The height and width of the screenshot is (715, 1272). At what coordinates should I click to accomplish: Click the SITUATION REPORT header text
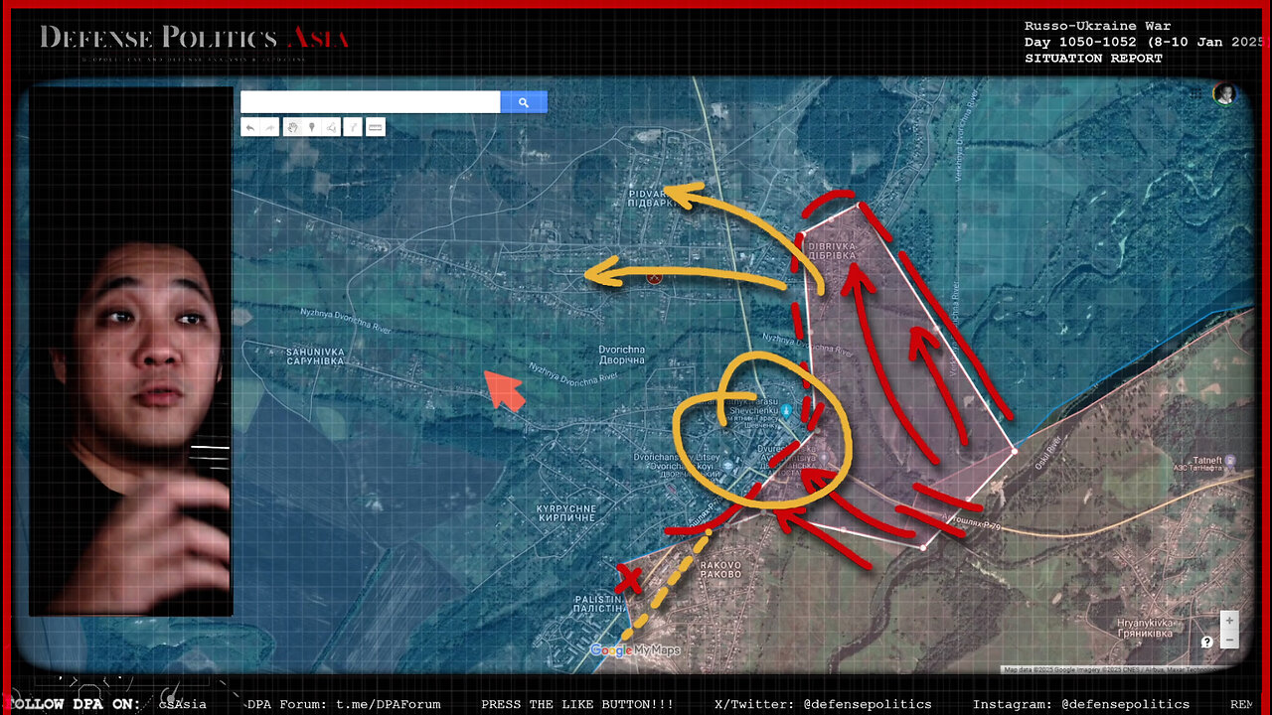point(1093,59)
